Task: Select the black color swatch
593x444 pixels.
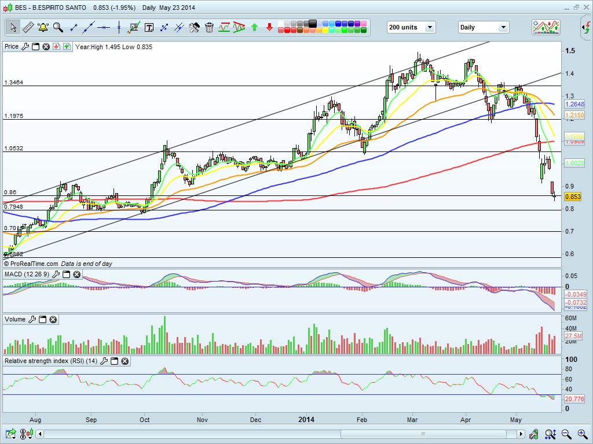Action: click(x=312, y=23)
